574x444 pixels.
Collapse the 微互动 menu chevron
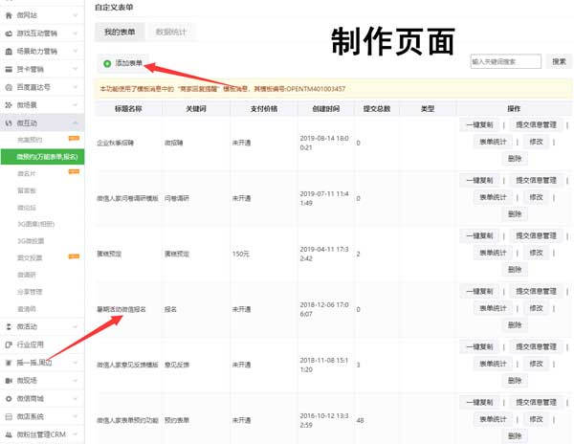(x=75, y=123)
